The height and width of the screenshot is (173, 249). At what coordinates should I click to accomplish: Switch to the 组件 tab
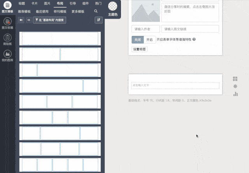click(x=86, y=3)
